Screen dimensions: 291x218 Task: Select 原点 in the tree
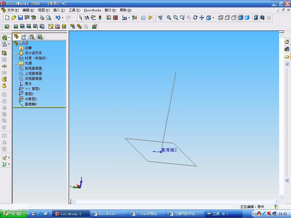(x=28, y=84)
